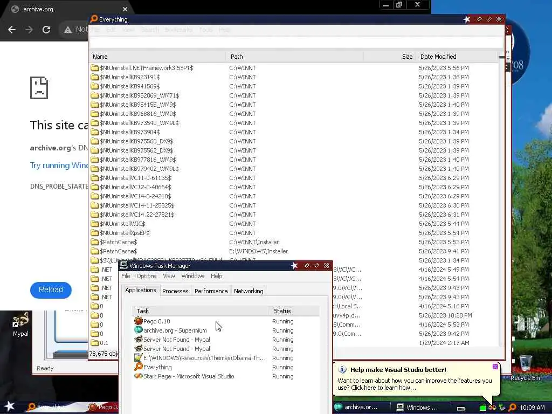Select the $NtUninstallKB923191$ folder
This screenshot has height=414, width=552.
[129, 77]
